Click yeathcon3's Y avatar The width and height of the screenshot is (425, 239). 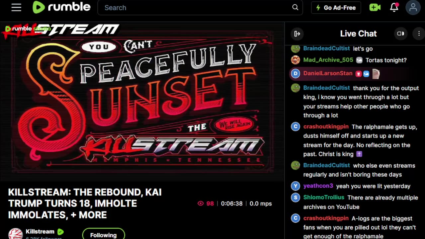coord(296,186)
